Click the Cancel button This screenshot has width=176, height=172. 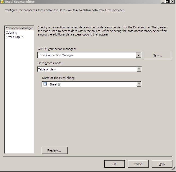(x=138, y=164)
